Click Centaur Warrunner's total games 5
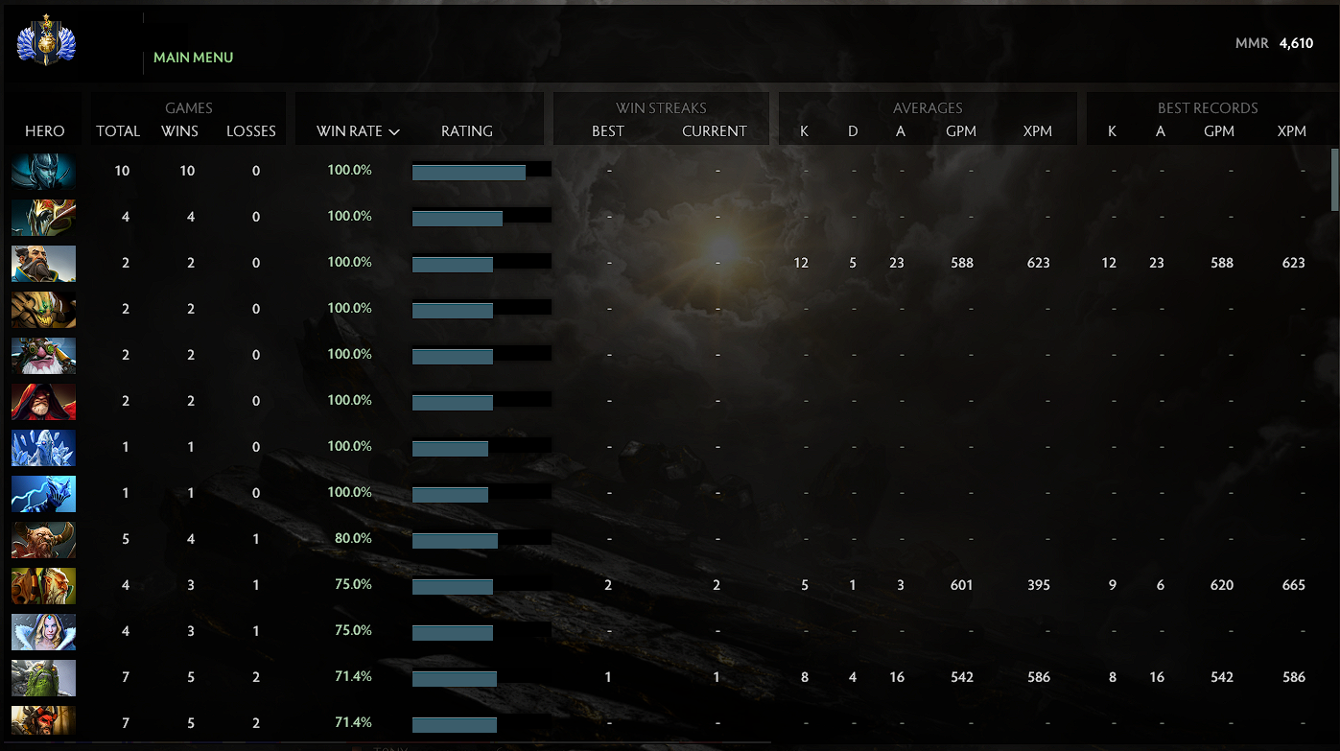The image size is (1340, 751). point(126,539)
